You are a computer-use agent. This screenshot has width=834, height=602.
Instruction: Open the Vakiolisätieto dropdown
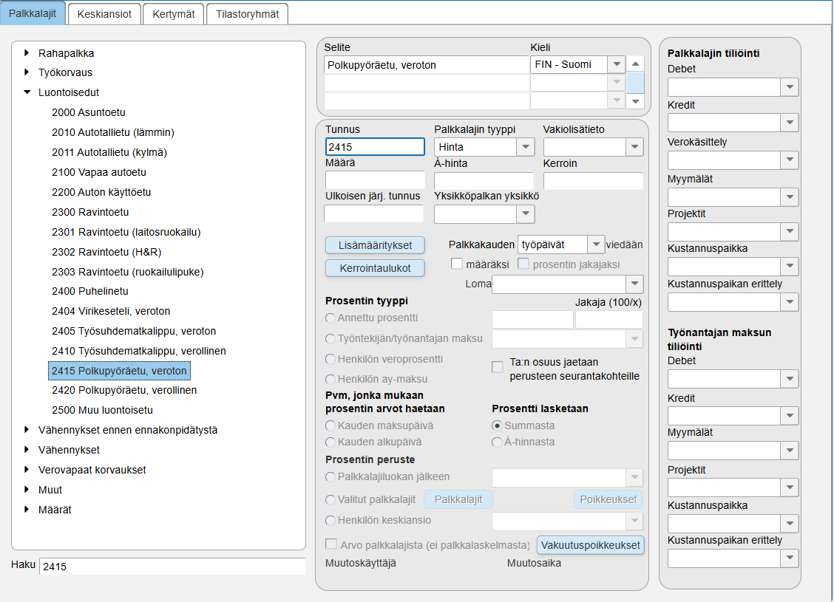[x=634, y=147]
